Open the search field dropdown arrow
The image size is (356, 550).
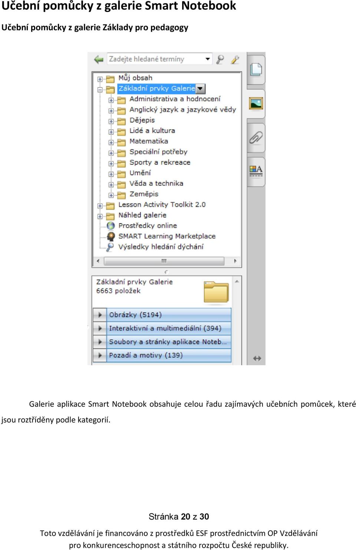(x=208, y=59)
